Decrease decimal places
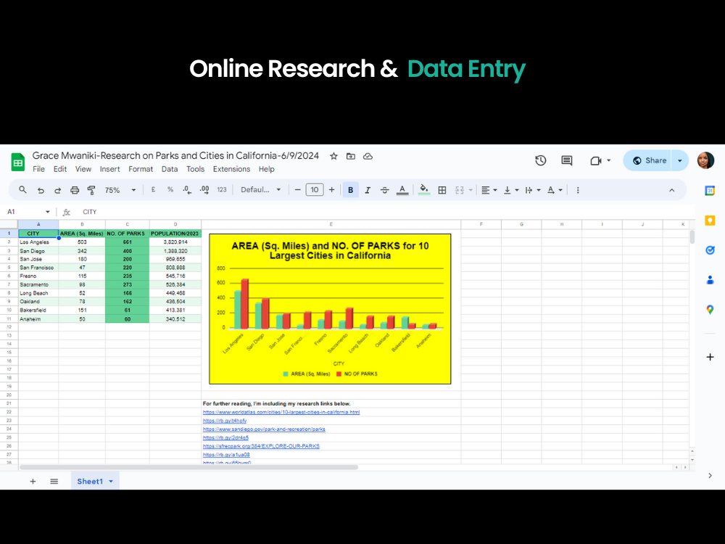Image resolution: width=725 pixels, height=544 pixels. pyautogui.click(x=187, y=189)
